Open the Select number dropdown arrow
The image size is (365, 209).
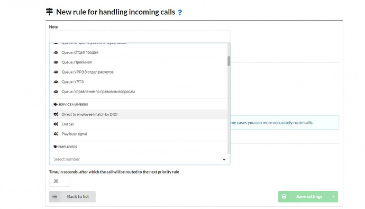224,160
